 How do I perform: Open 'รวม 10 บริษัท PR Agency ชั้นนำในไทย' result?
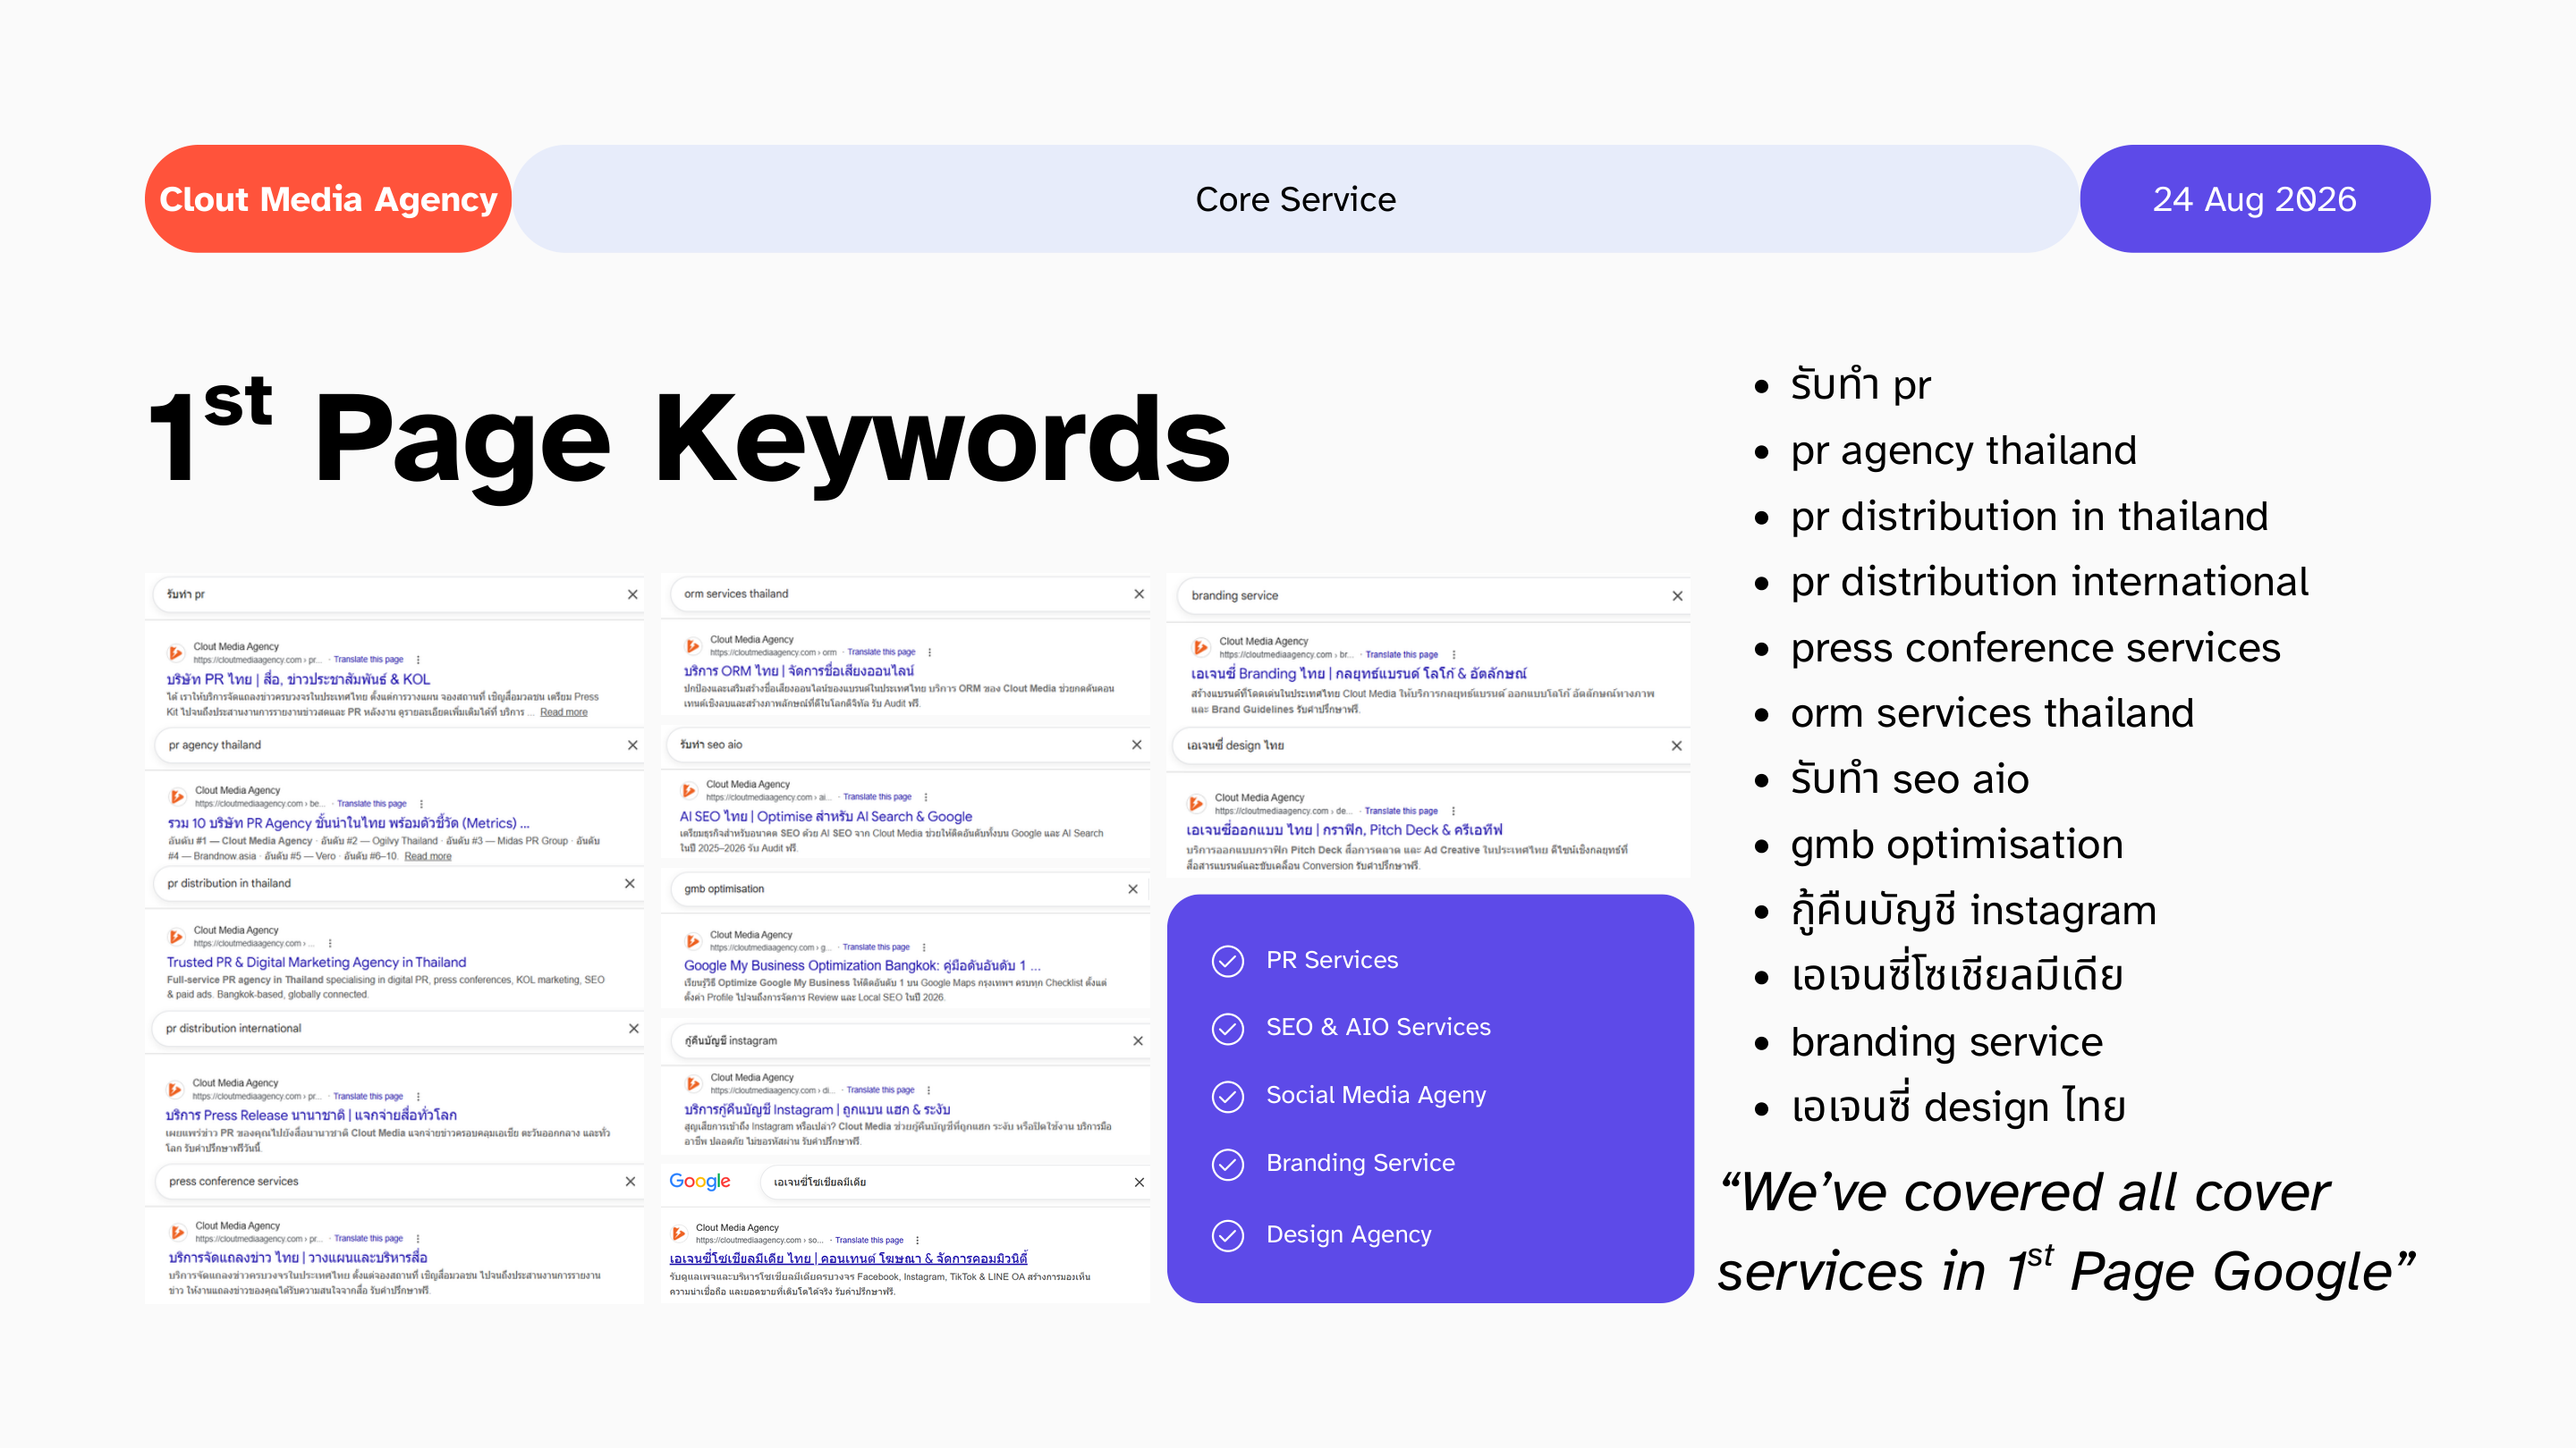tap(348, 822)
